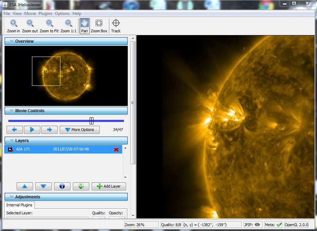The width and height of the screenshot is (317, 231).
Task: Click the JPIP connection status icon
Action: coord(257,225)
